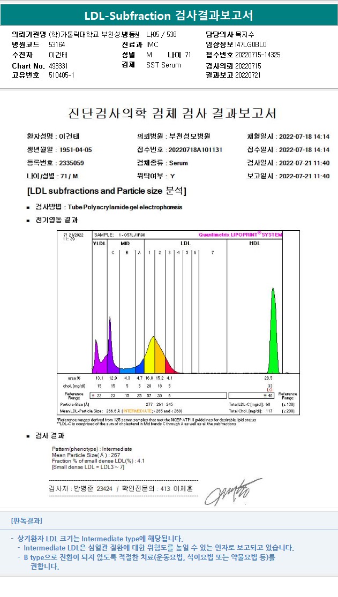Select the 판독결과 section heading
Screen dimensions: 338x597
27,520
